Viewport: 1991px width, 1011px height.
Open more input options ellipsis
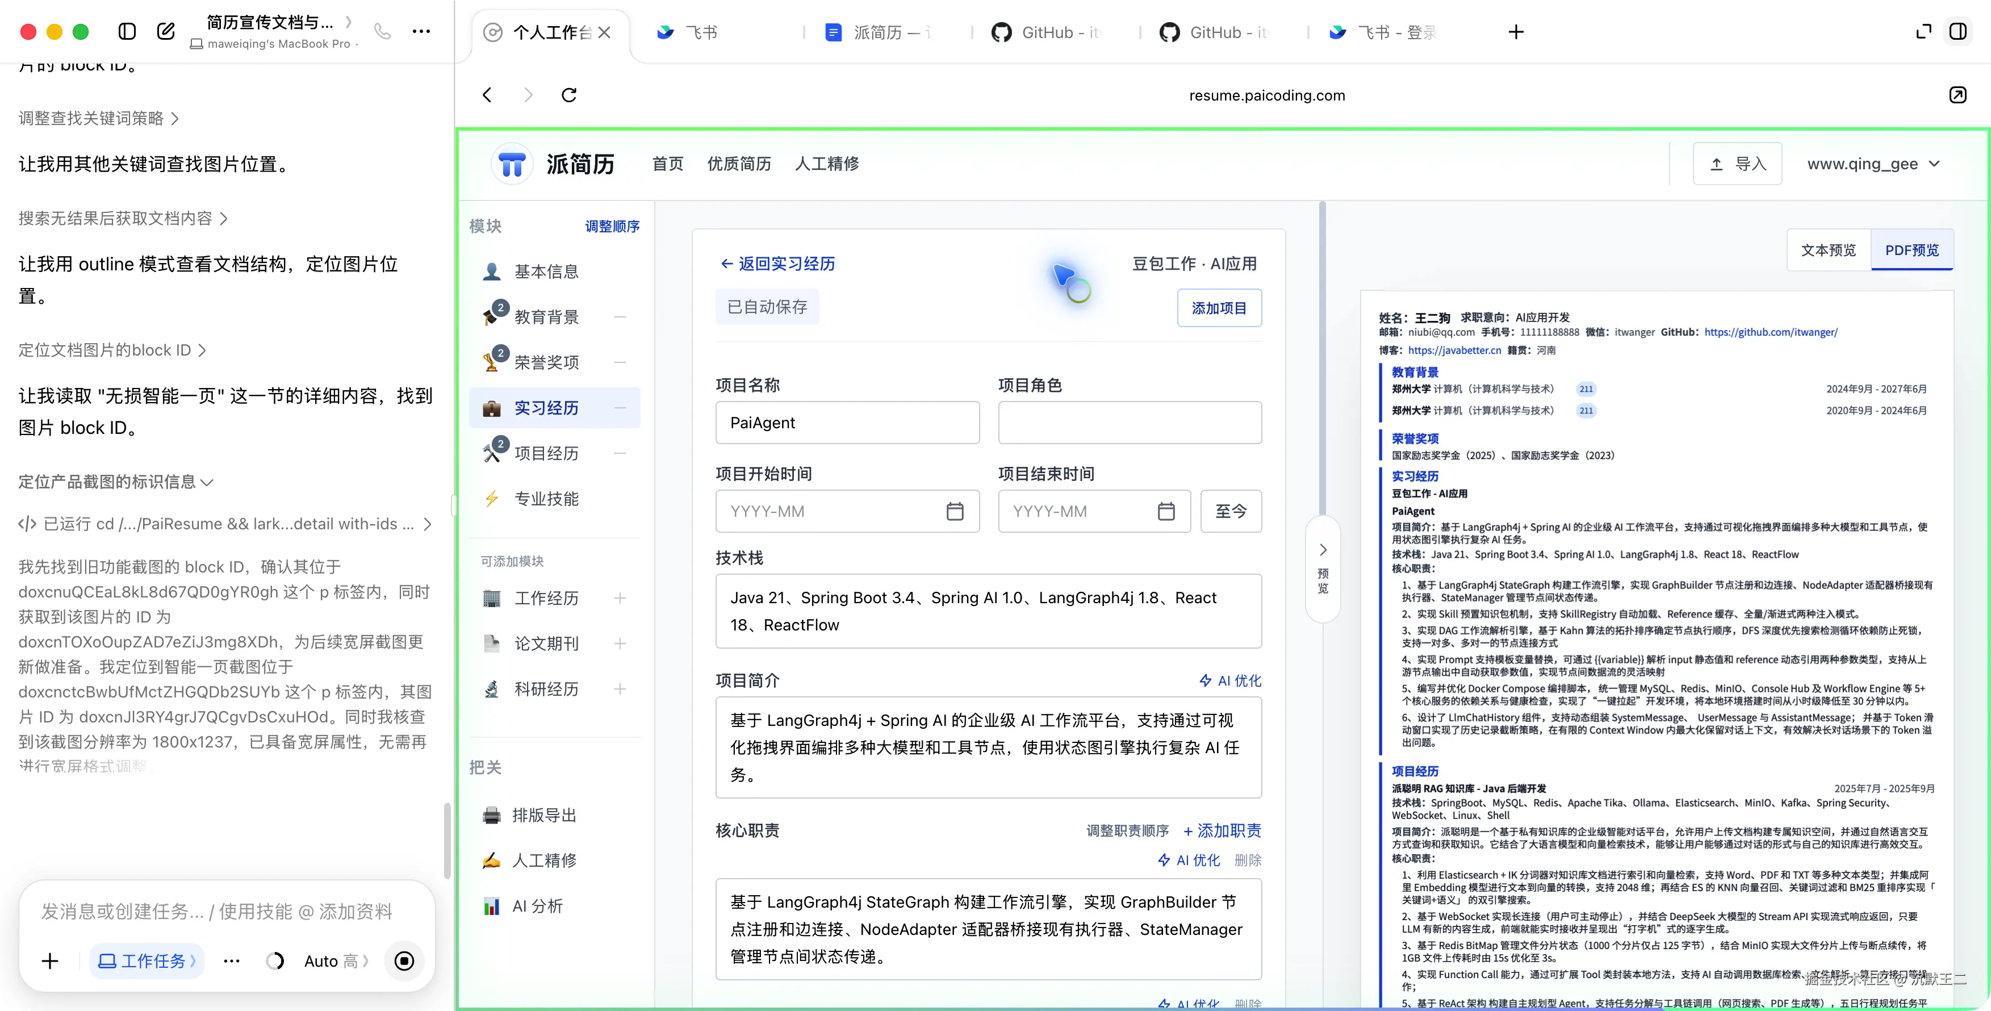[x=231, y=961]
